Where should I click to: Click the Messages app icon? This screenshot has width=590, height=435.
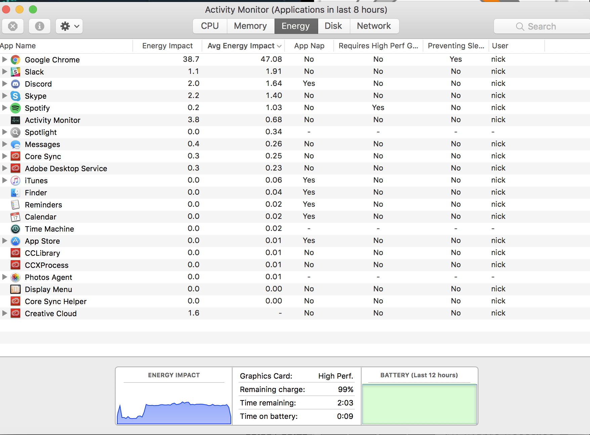point(15,144)
